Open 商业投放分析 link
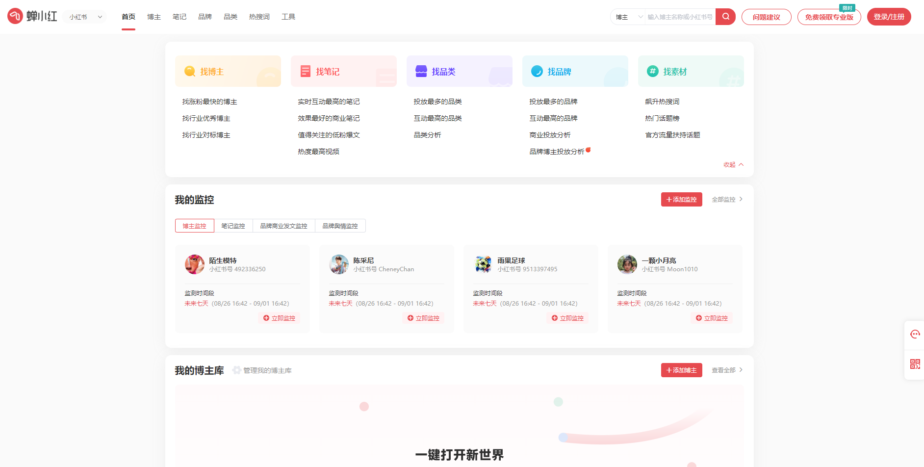This screenshot has width=924, height=467. pyautogui.click(x=550, y=135)
